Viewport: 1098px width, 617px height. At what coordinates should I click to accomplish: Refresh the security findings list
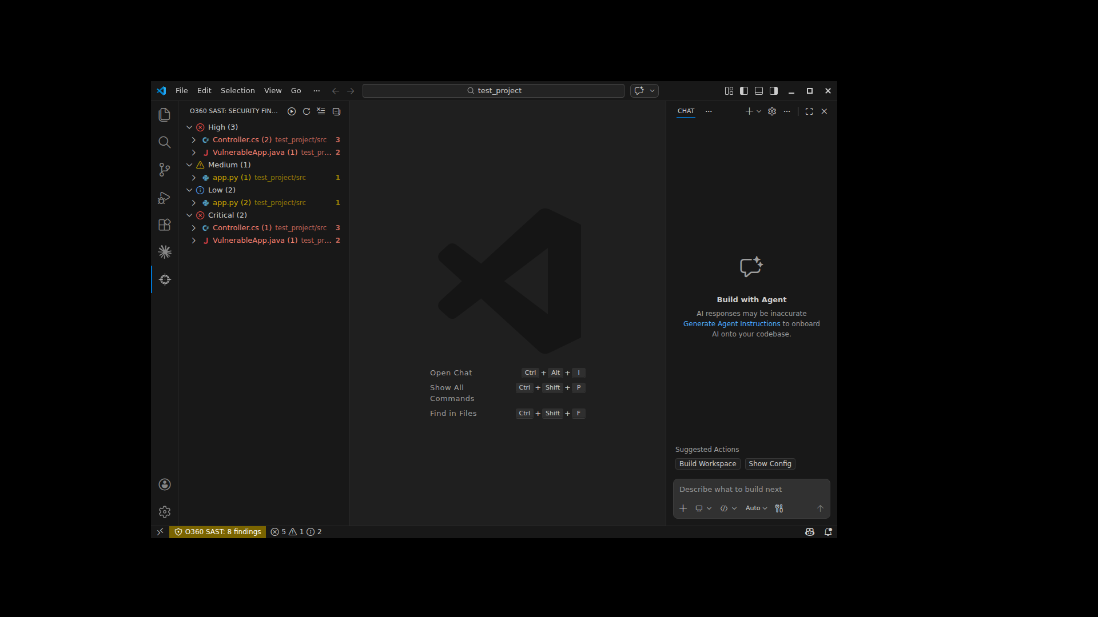[307, 111]
